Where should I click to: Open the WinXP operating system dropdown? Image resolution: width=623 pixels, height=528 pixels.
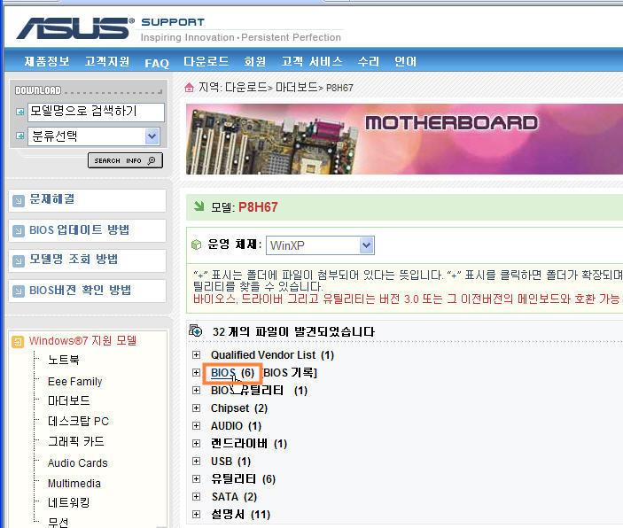tap(320, 245)
